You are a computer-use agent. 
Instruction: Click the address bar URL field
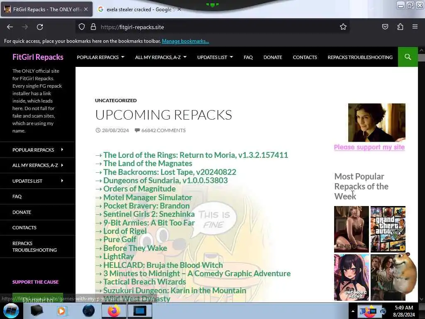[211, 27]
